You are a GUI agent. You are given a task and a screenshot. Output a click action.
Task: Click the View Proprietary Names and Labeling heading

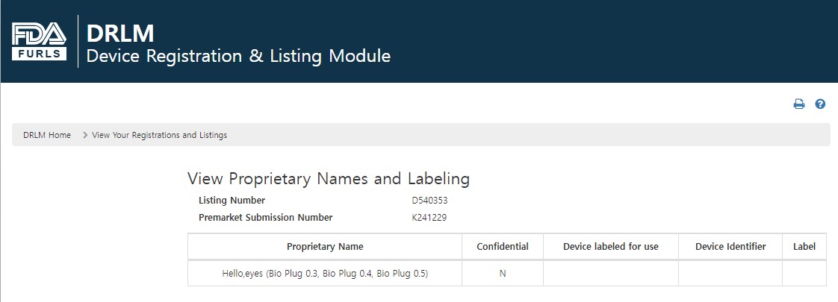[x=329, y=179]
